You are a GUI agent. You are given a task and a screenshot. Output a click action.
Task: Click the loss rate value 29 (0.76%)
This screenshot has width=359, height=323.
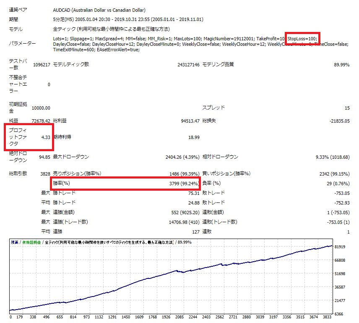(338, 184)
